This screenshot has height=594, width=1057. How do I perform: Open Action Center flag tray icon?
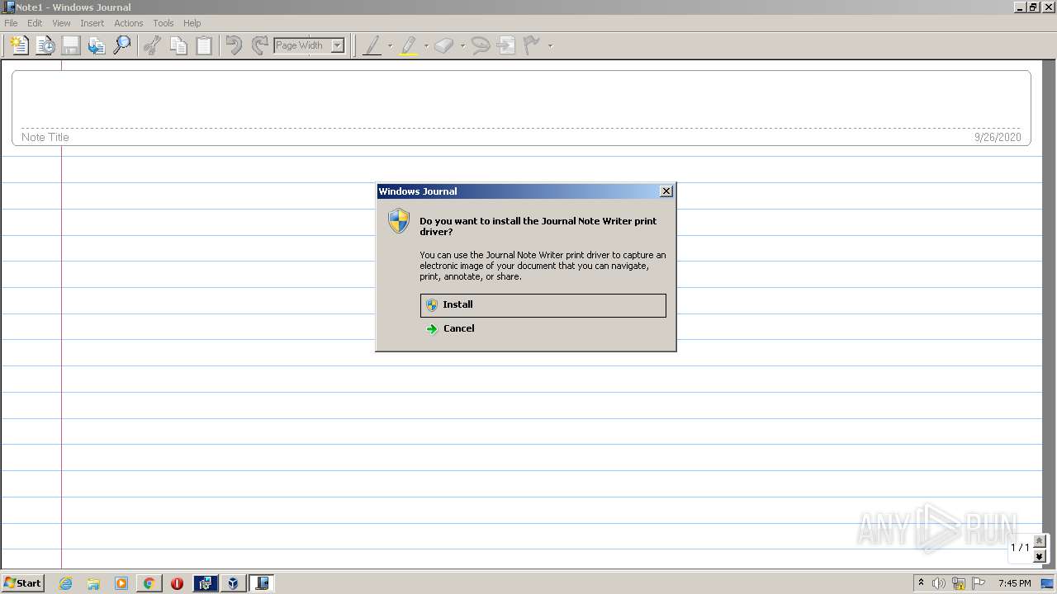979,583
